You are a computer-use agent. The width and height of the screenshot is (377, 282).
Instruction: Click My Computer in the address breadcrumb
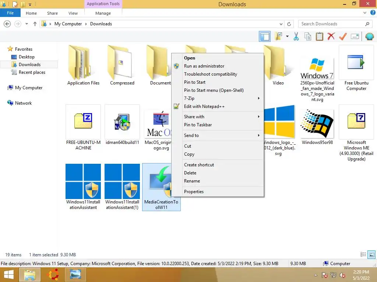[x=68, y=24]
